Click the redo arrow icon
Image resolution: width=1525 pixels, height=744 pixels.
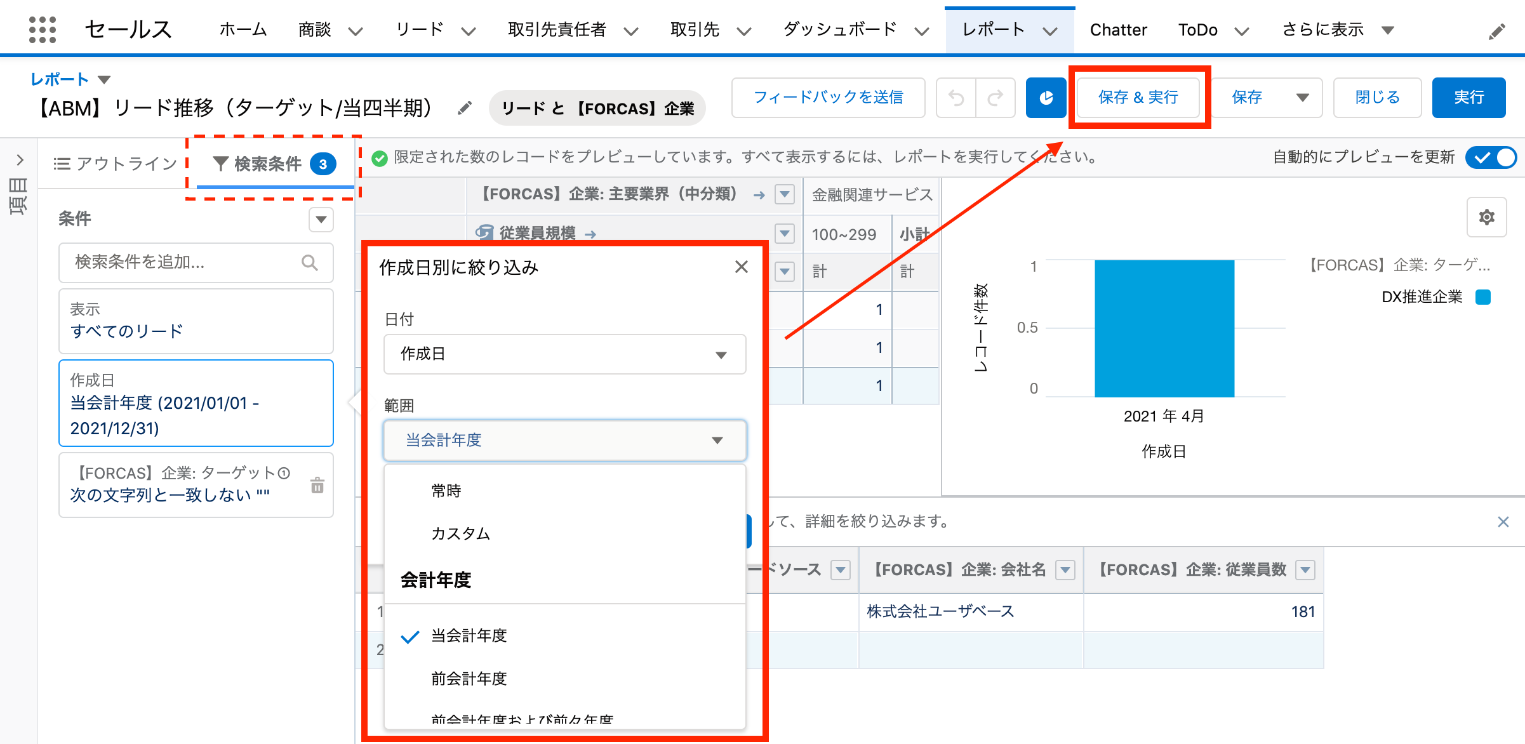tap(995, 98)
